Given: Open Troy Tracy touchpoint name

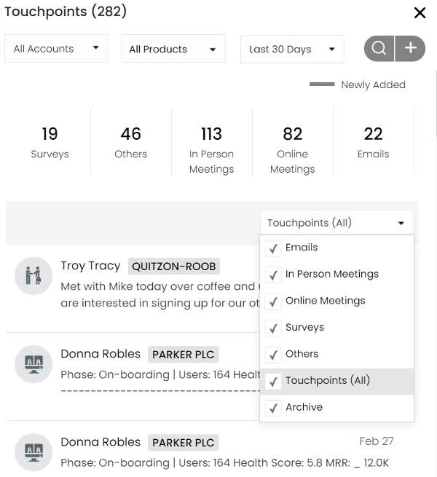Looking at the screenshot, I should [90, 266].
